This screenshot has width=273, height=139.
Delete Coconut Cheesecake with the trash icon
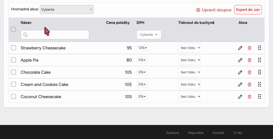tap(249, 97)
